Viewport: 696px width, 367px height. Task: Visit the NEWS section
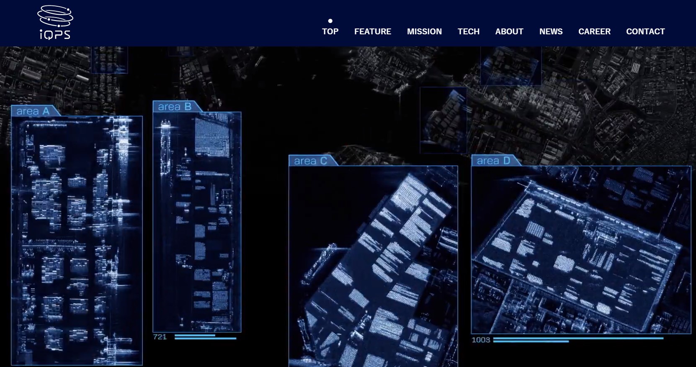(551, 31)
